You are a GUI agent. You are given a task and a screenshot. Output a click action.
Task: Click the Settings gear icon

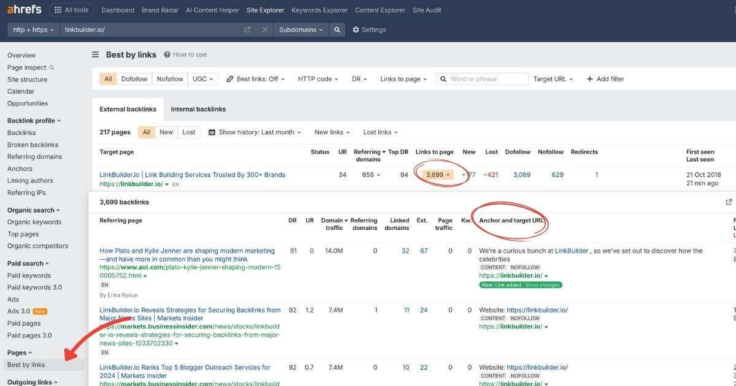point(355,29)
